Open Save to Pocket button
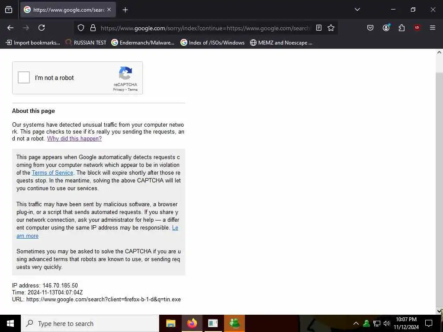This screenshot has width=443, height=332. click(x=370, y=28)
